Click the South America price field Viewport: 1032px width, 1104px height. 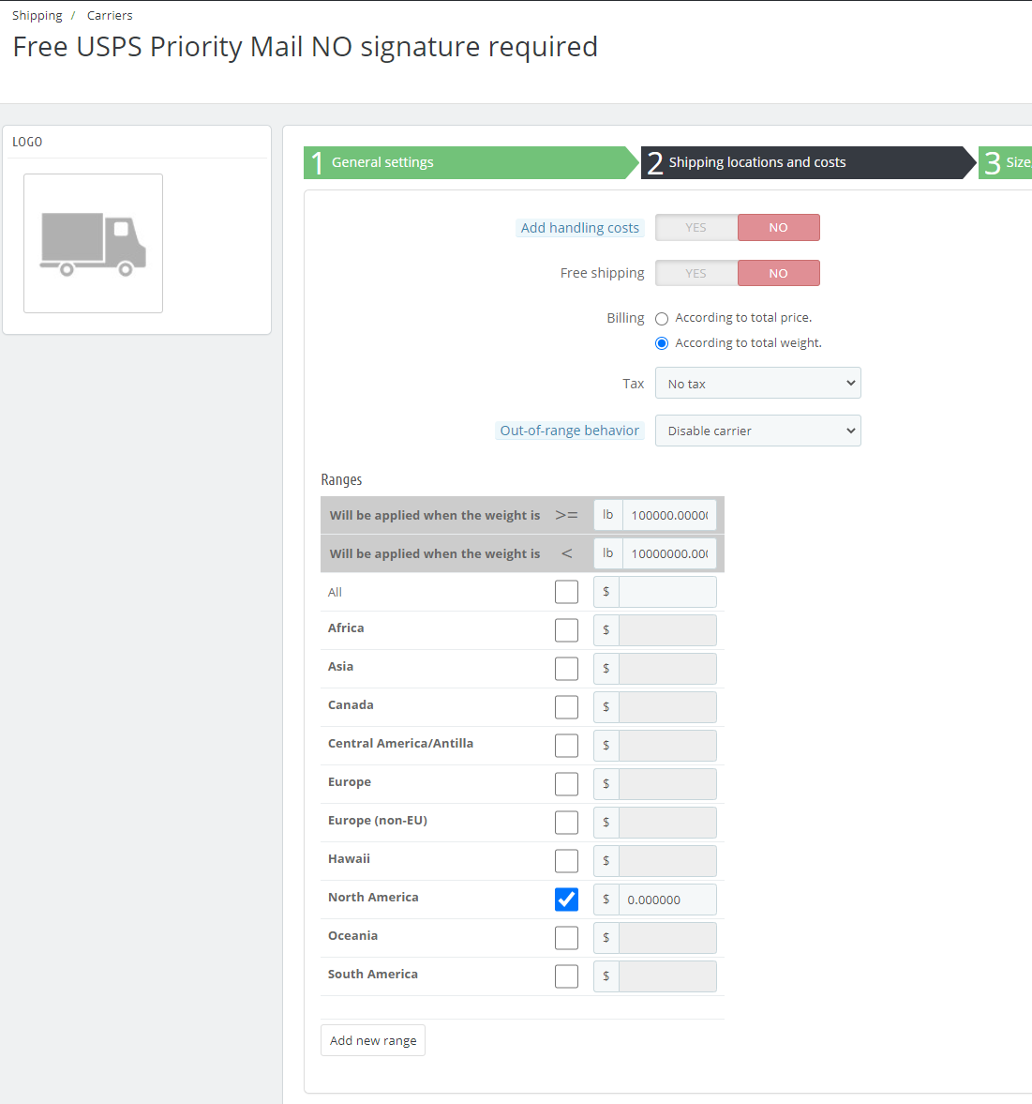pos(667,975)
